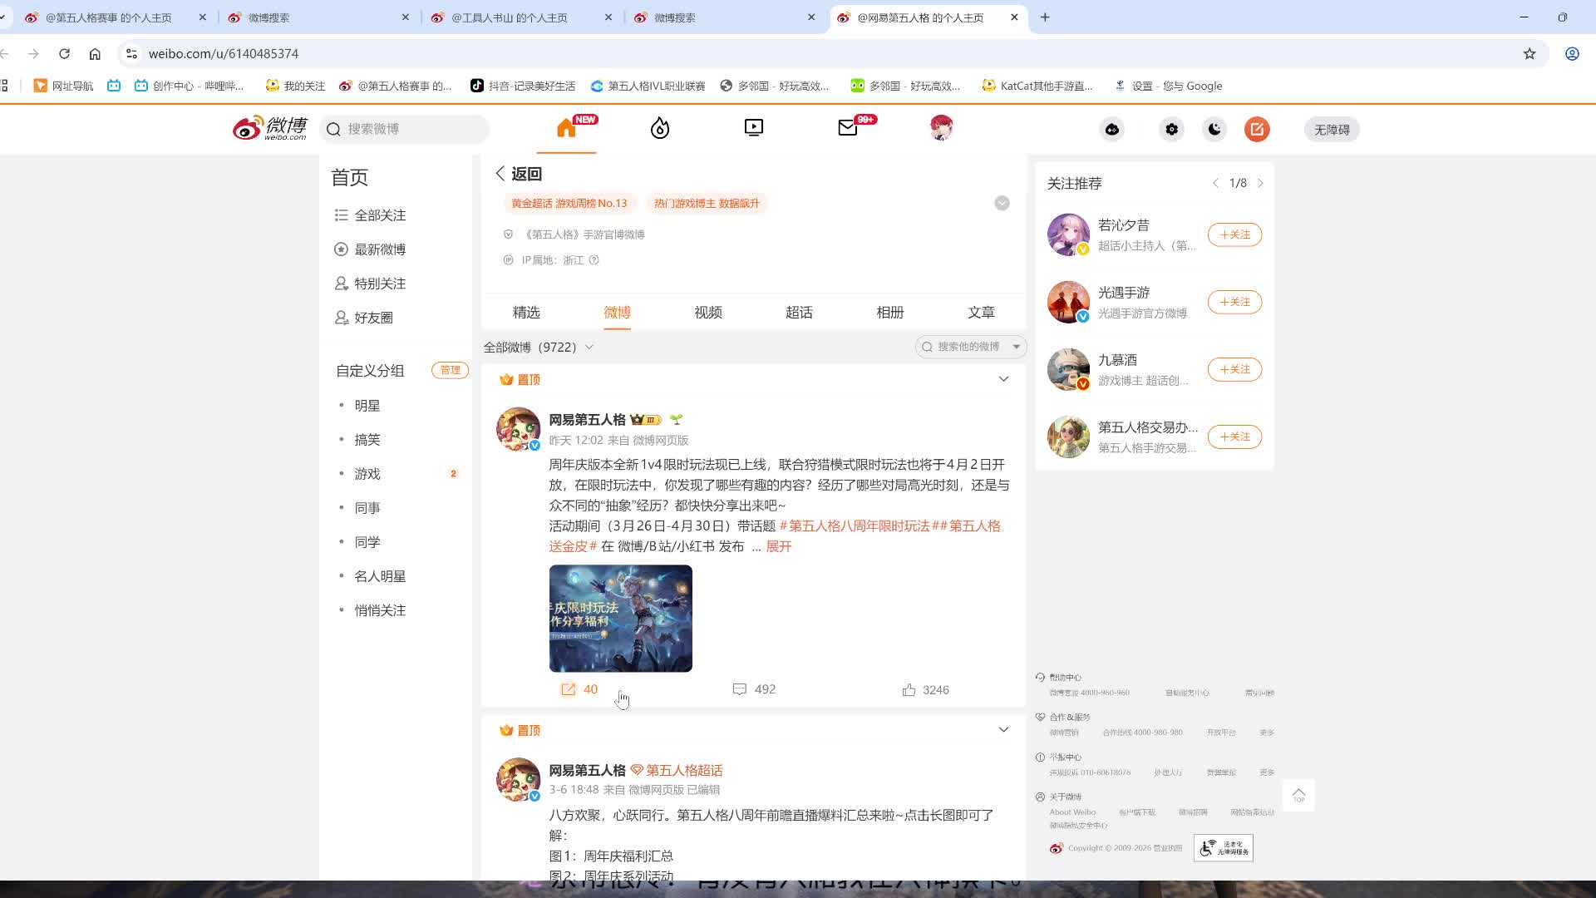Follow 光遇手游 with the 关注 button
Screen dimensions: 1596x898
pyautogui.click(x=1234, y=302)
